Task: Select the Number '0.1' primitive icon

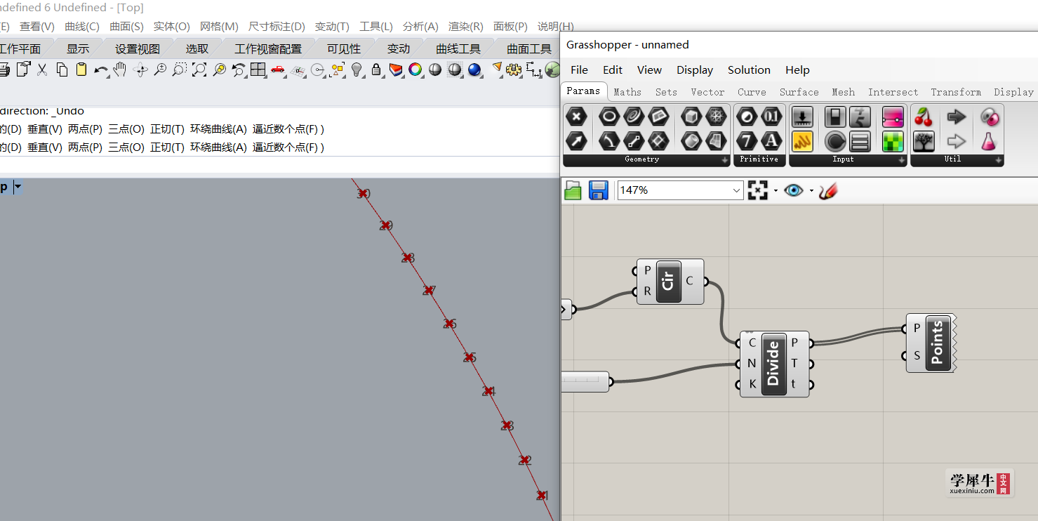Action: pos(771,117)
